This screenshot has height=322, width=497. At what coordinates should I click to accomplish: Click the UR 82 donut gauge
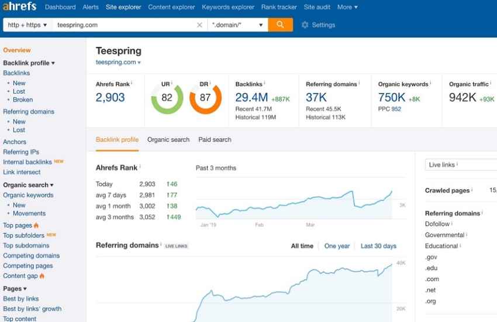tap(167, 98)
